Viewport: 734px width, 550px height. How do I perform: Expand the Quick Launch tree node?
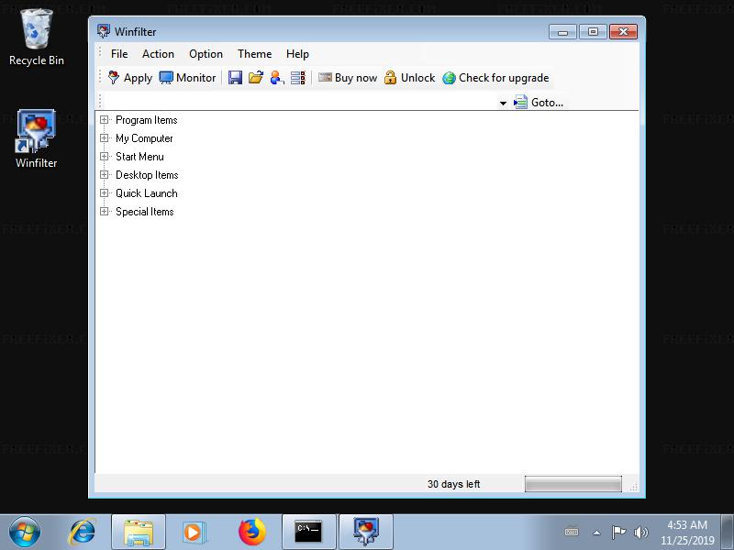click(x=104, y=193)
